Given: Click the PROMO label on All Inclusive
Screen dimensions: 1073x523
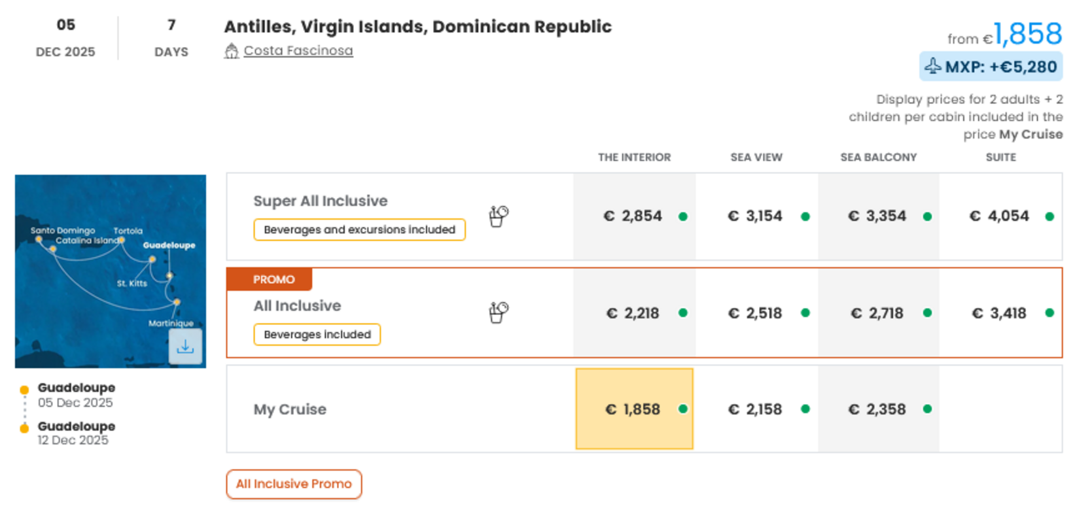Looking at the screenshot, I should [x=273, y=279].
